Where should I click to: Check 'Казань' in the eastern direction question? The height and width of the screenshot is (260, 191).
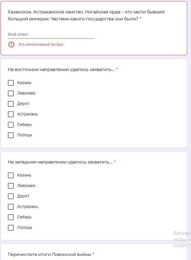[11, 83]
